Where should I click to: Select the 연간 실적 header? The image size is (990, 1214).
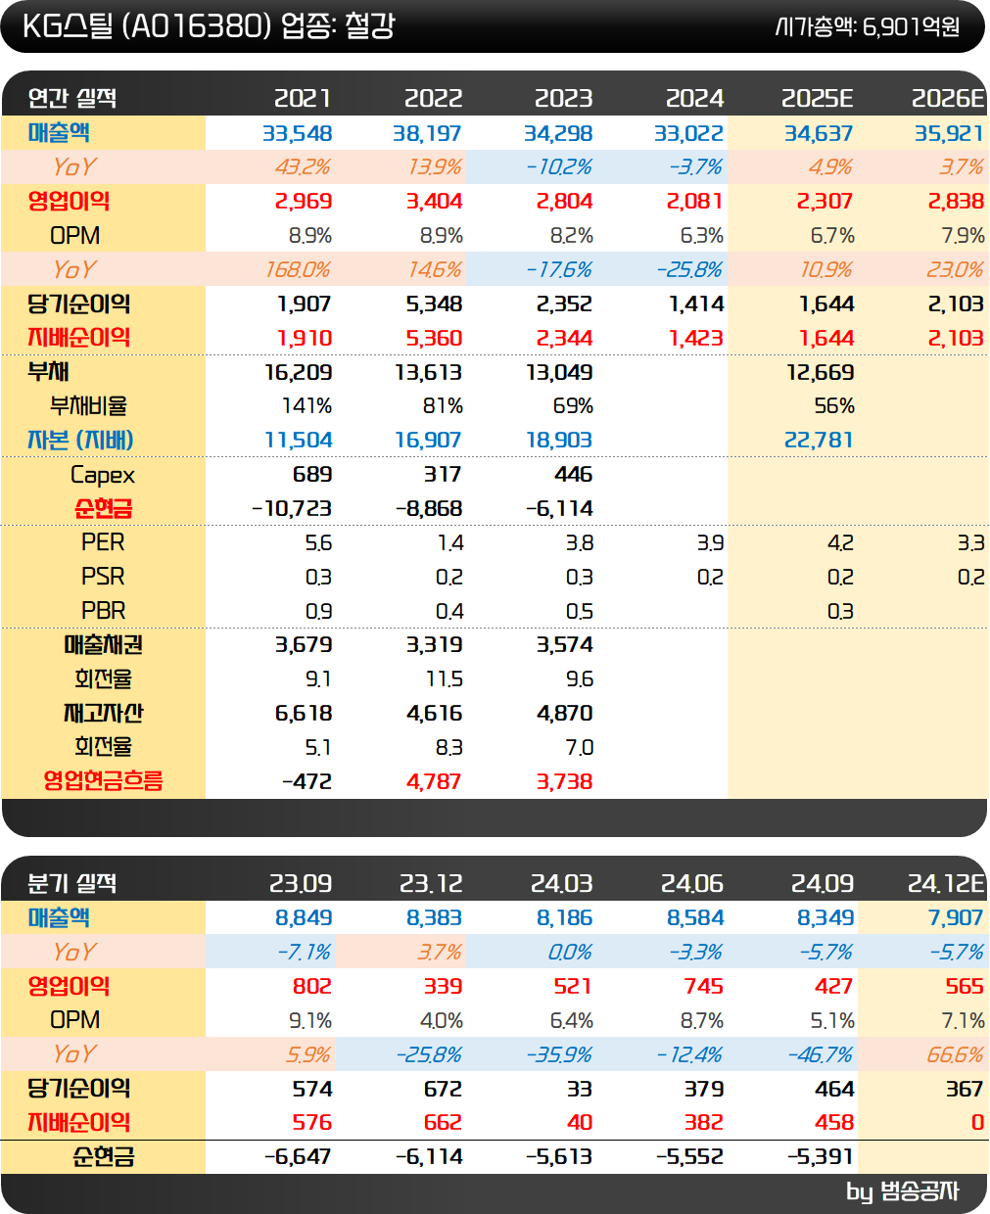pyautogui.click(x=72, y=98)
